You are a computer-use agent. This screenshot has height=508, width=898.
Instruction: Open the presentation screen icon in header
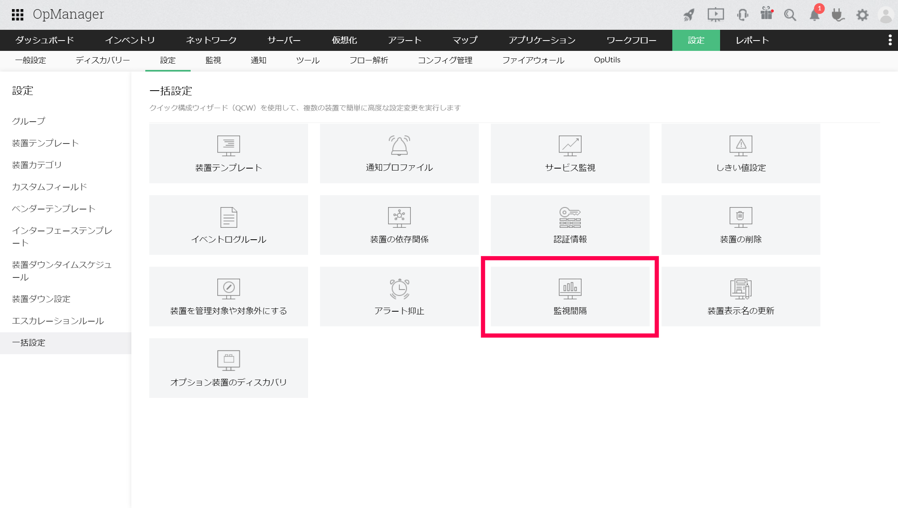point(715,15)
